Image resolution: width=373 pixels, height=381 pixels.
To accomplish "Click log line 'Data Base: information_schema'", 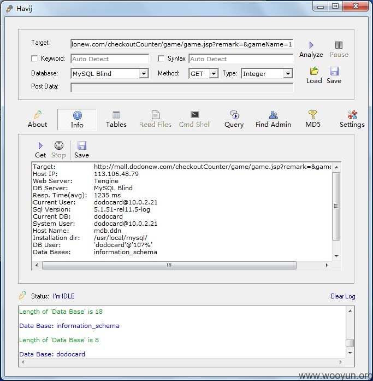I will [x=69, y=326].
